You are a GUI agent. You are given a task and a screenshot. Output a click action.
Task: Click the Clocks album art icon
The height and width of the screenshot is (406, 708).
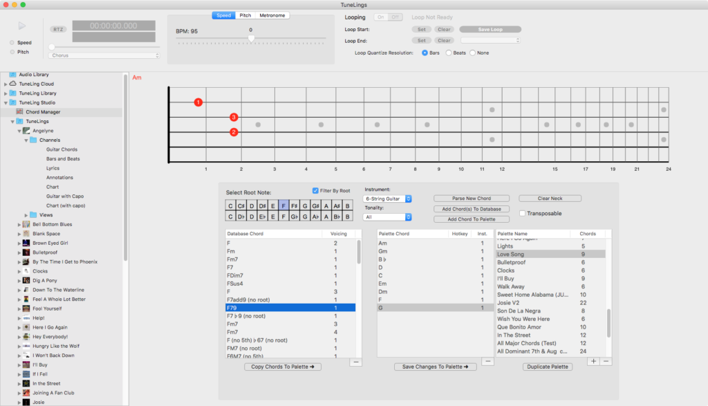[26, 271]
